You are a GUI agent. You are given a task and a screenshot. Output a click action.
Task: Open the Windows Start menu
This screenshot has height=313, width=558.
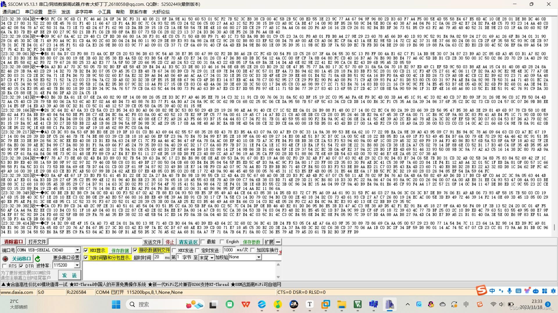116,304
